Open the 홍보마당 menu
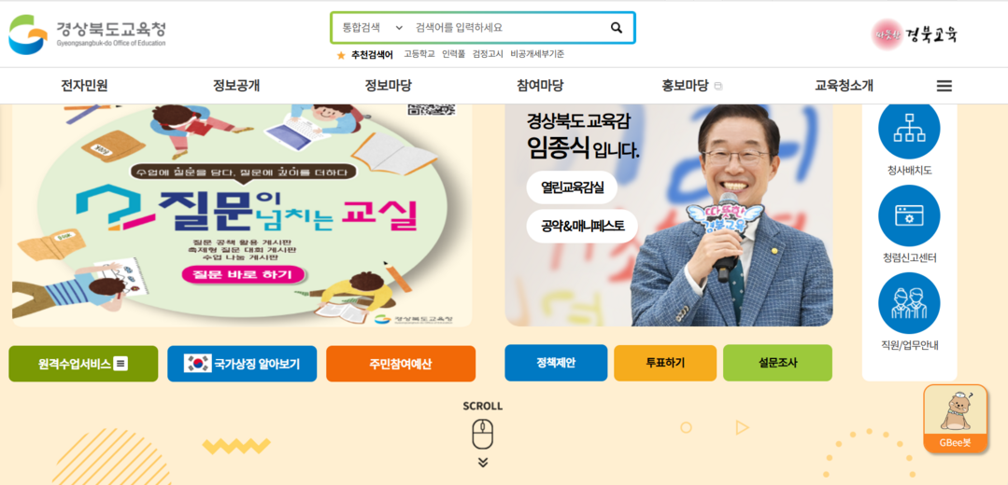 coord(686,85)
